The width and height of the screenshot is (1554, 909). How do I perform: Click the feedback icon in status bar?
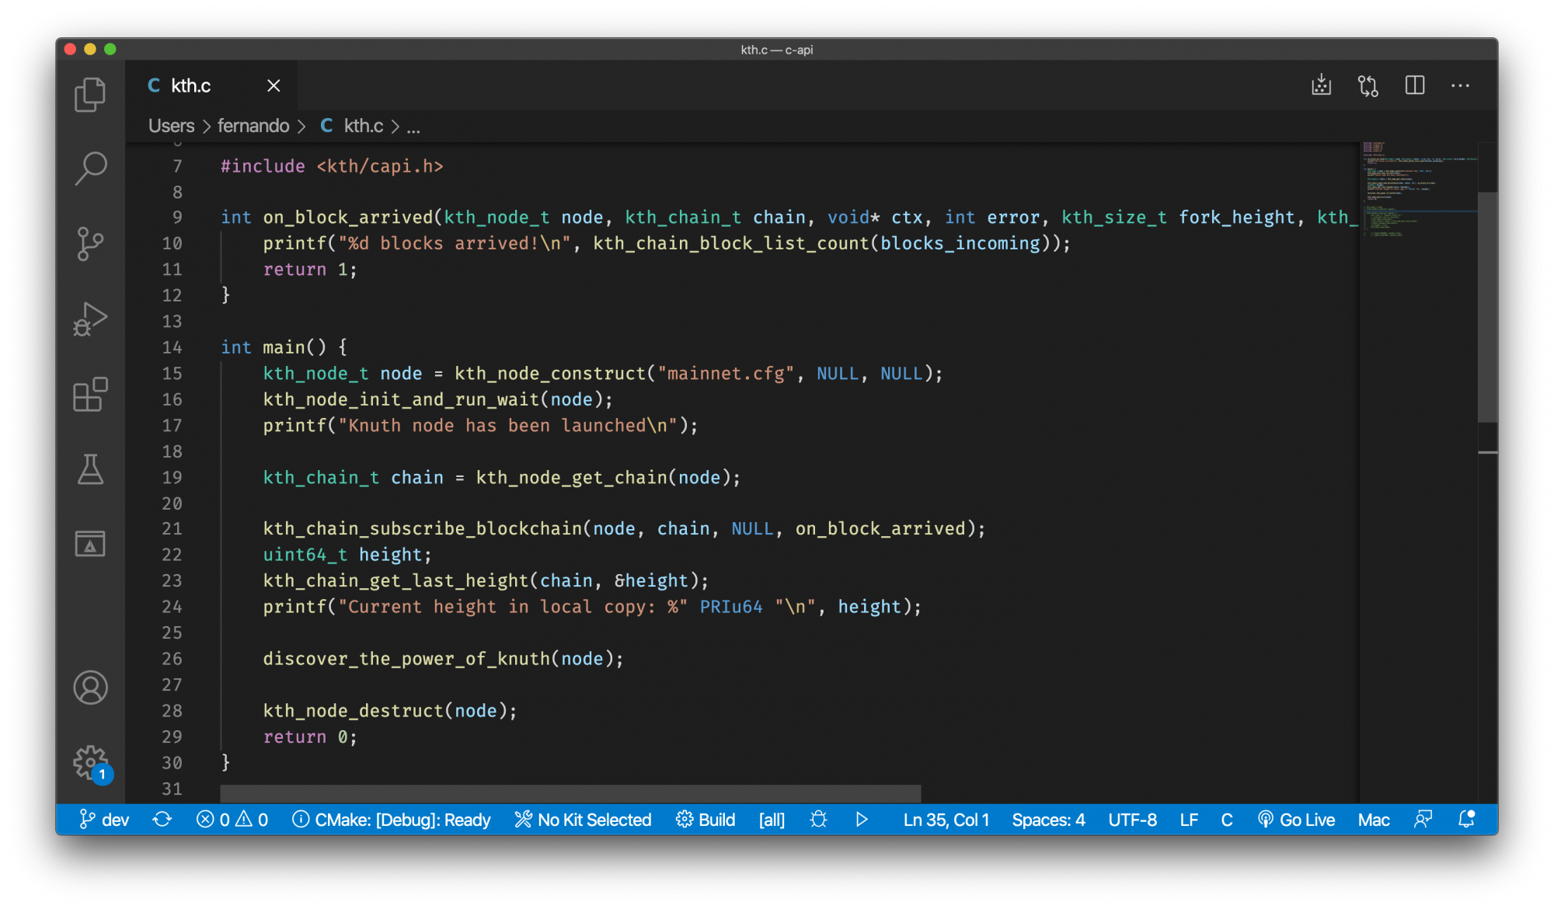click(x=1423, y=820)
